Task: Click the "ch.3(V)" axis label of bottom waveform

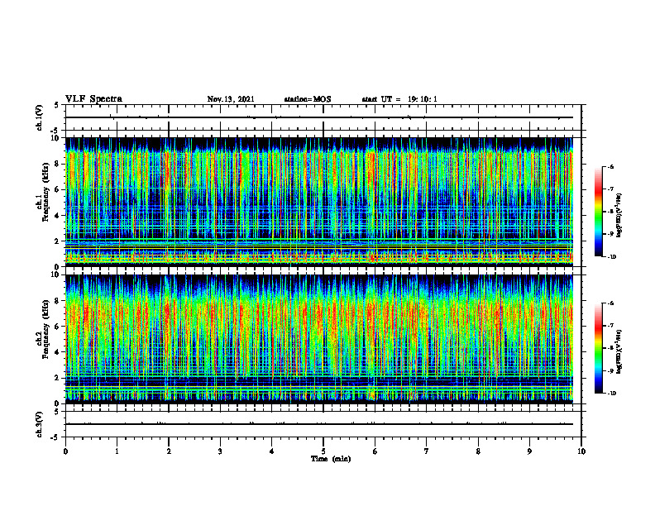Action: click(39, 425)
